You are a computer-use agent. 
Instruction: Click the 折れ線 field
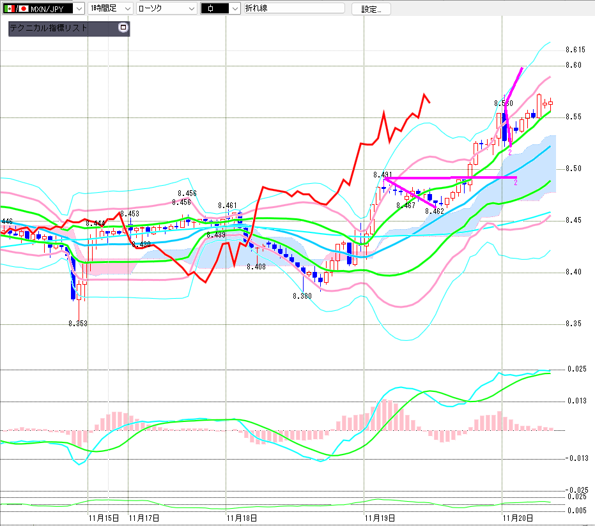coord(294,8)
